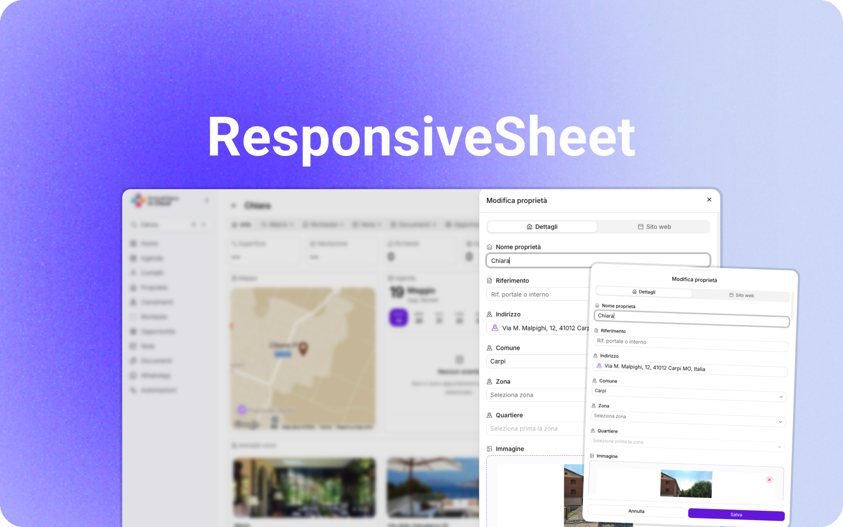Click picture icon beside Immagine in tilted sheet

592,455
